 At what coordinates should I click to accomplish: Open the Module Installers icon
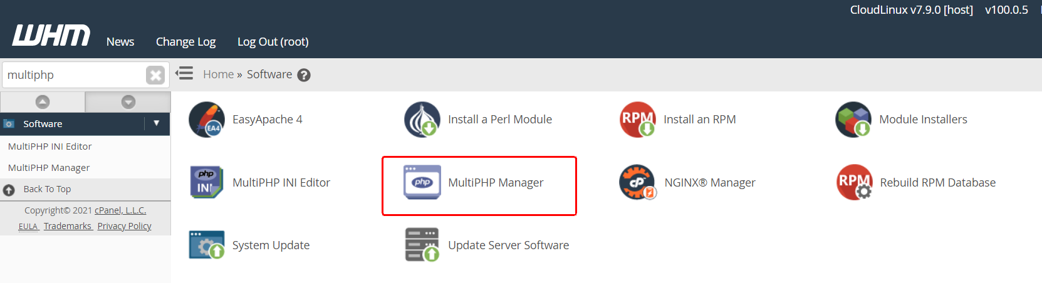[x=853, y=120]
